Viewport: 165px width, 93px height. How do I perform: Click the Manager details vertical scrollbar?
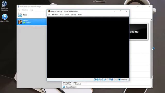coord(151,49)
